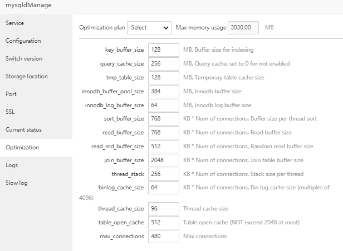Open the SSL settings tab

(10, 112)
